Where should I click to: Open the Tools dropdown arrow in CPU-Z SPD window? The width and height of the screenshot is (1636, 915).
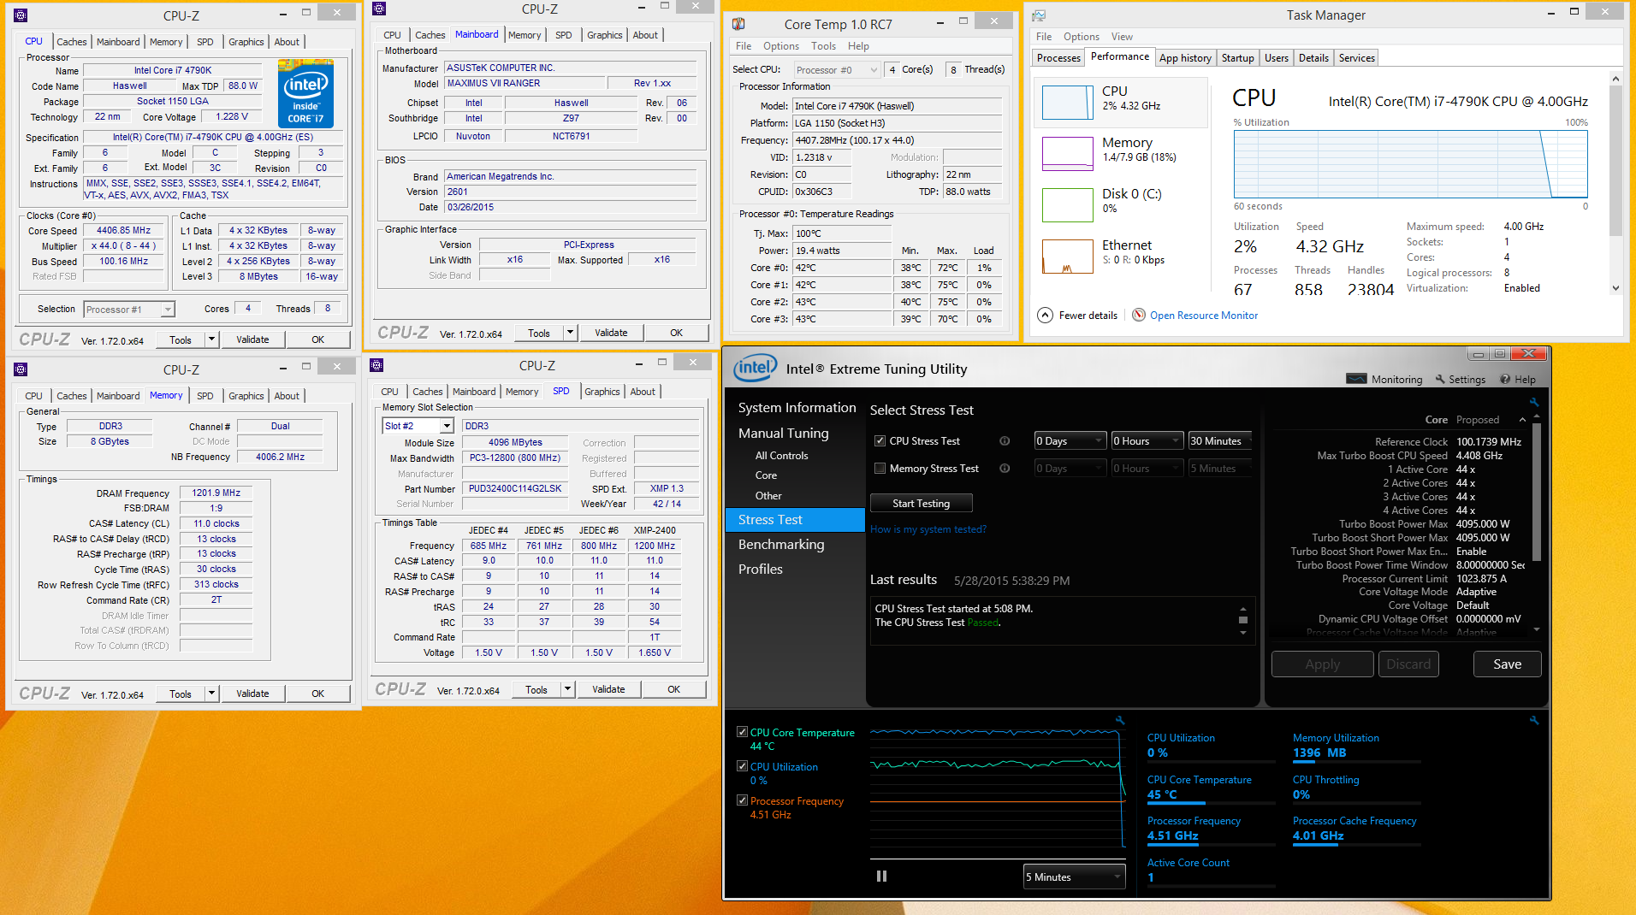pos(567,689)
